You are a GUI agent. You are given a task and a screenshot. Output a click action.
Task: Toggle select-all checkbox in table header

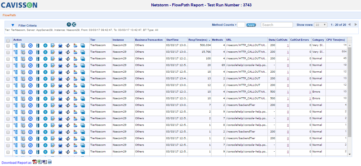point(8,41)
